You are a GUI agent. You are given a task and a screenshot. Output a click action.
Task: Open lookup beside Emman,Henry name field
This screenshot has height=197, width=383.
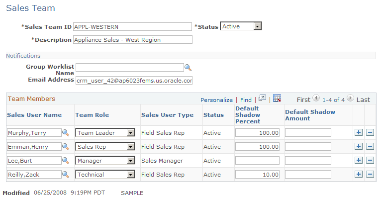click(x=66, y=147)
